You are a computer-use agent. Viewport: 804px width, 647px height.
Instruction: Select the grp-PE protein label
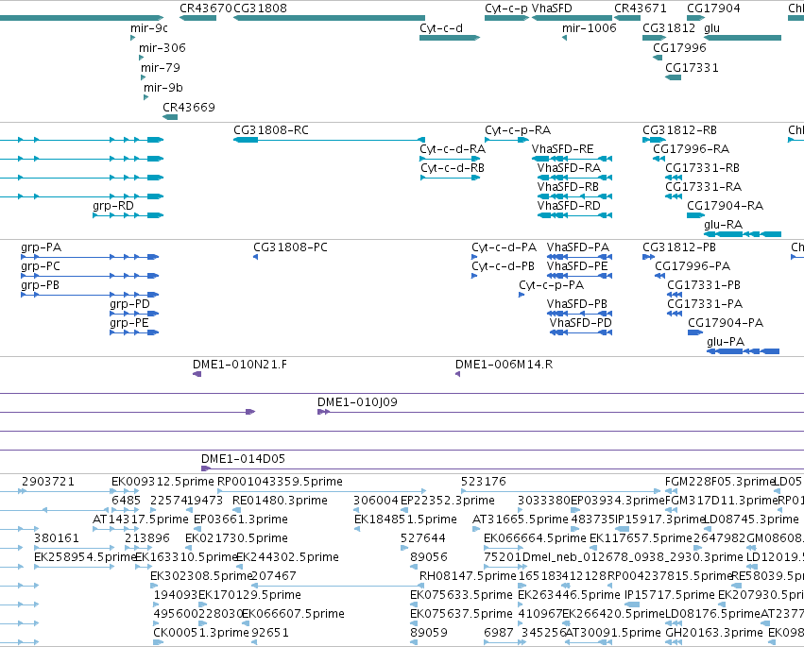click(x=129, y=323)
